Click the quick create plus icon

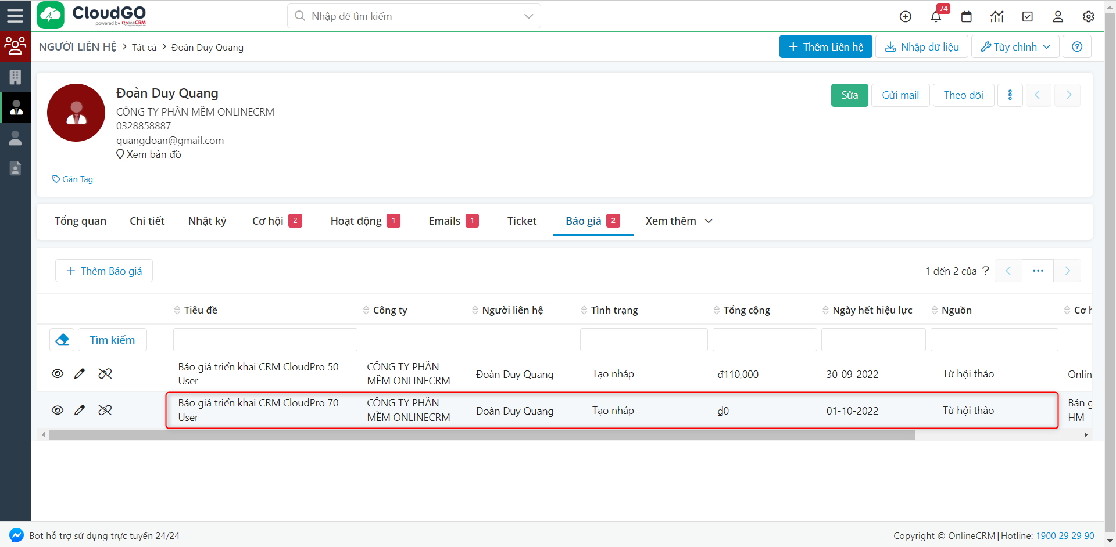pos(905,17)
